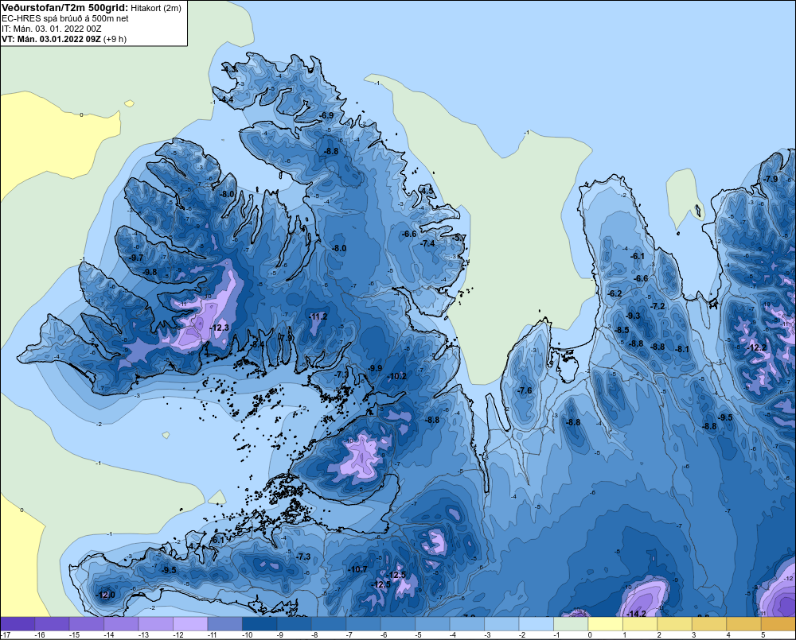Click the -10.2 temperature label
This screenshot has height=640, width=796.
point(397,376)
